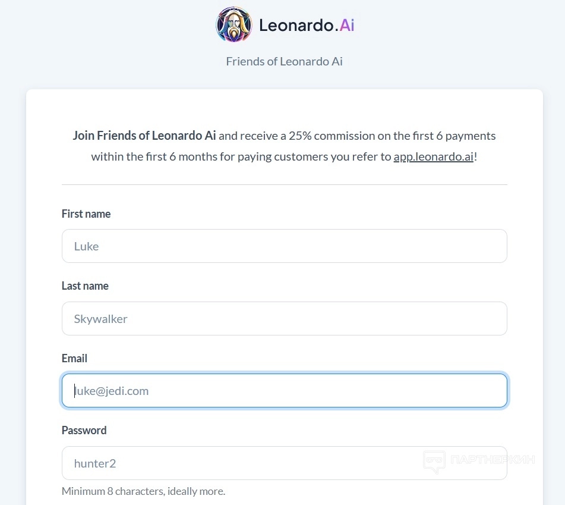565x505 pixels.
Task: Click the Leonardo wizard logo icon
Action: tap(233, 25)
